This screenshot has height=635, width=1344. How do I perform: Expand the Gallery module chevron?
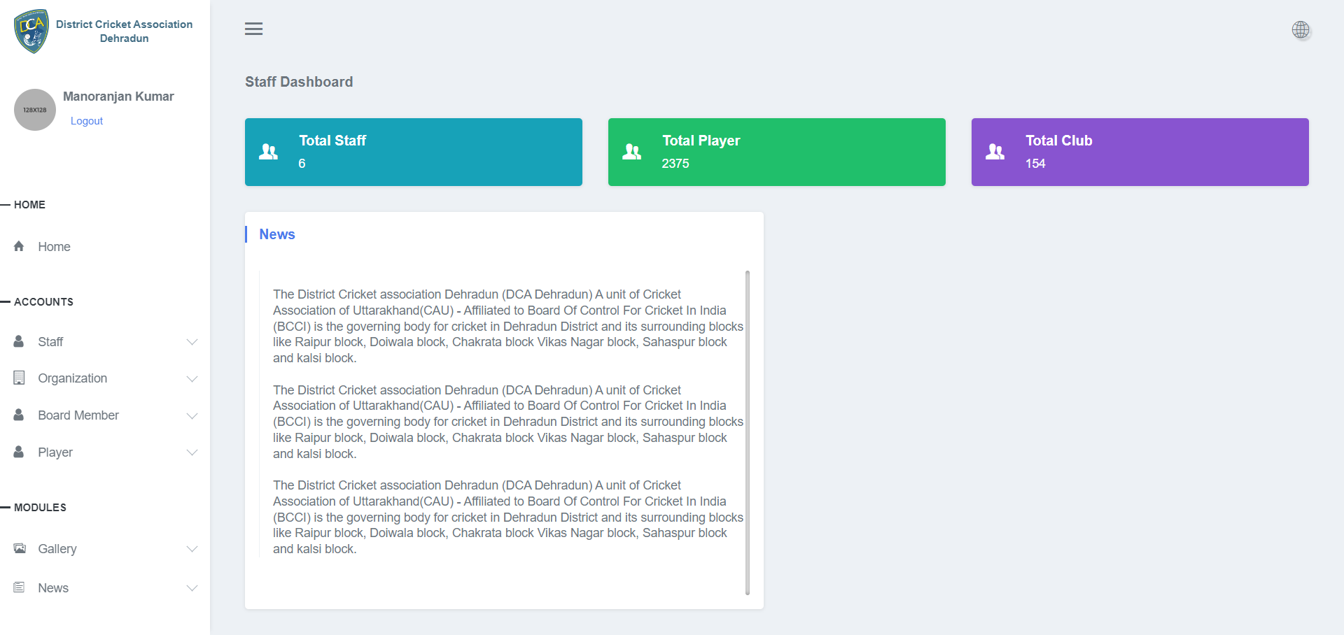(x=192, y=549)
